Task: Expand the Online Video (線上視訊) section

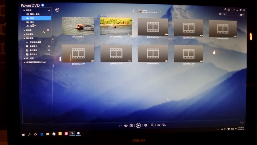Action: (24, 58)
